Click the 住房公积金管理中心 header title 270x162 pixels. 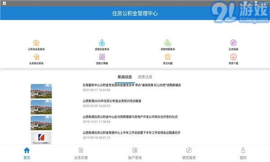pyautogui.click(x=135, y=13)
